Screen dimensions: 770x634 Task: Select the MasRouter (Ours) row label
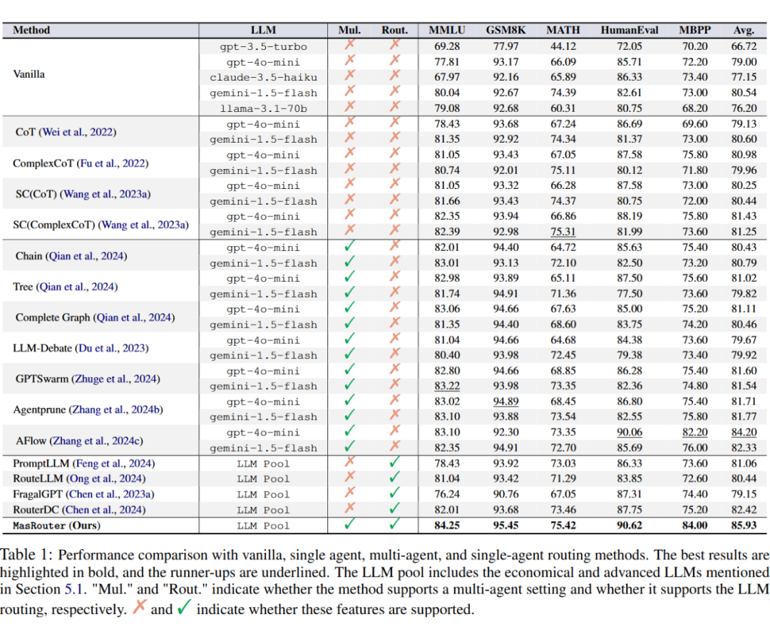(56, 526)
